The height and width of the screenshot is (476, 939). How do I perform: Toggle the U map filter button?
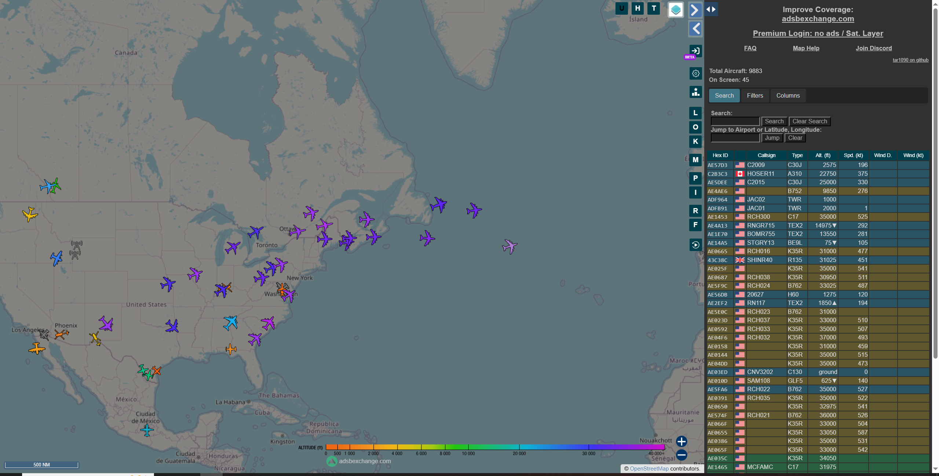click(622, 8)
